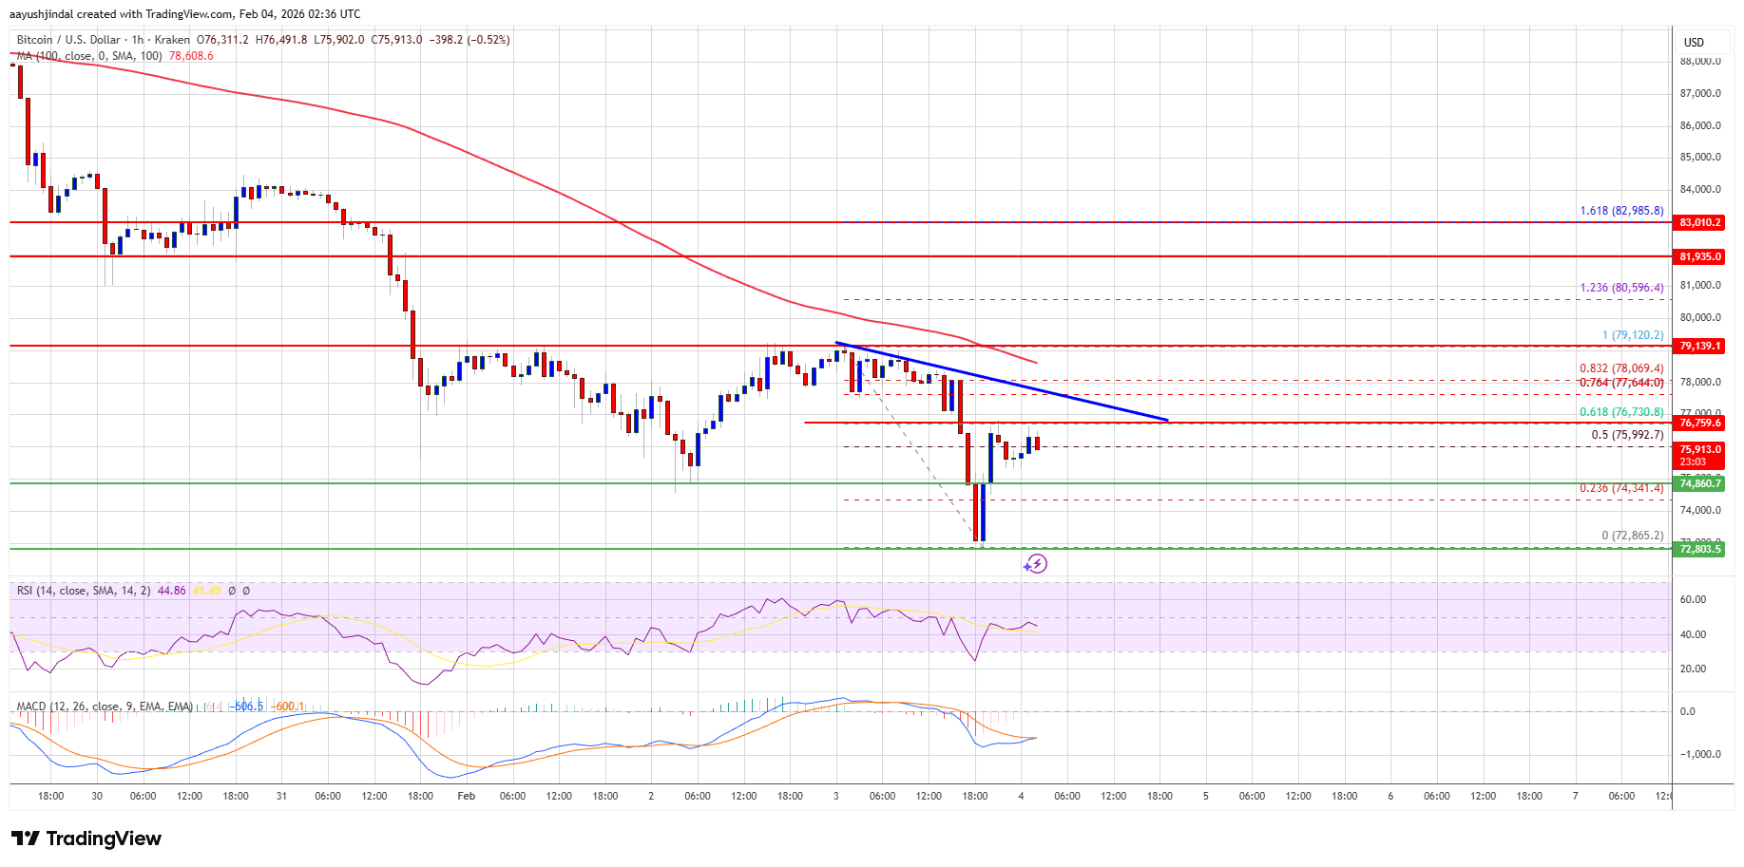Select the MACD (12, 26, close) indicator legend
The height and width of the screenshot is (867, 1744).
pos(105,707)
